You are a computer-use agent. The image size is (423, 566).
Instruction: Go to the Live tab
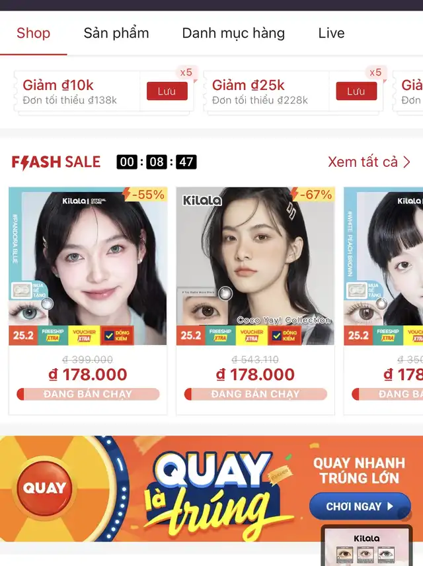tap(331, 33)
